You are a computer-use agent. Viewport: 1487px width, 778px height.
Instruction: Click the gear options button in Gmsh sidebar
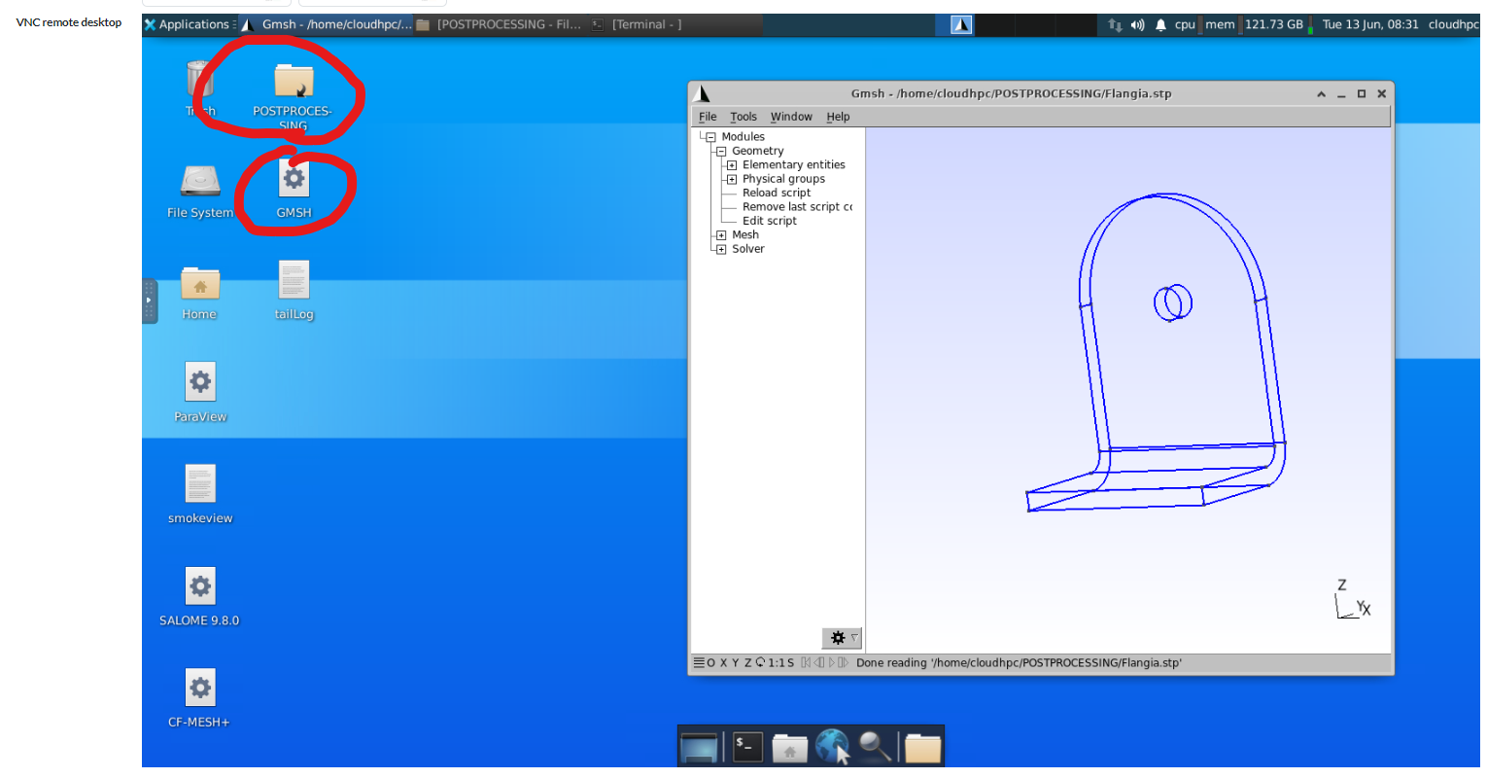click(840, 638)
